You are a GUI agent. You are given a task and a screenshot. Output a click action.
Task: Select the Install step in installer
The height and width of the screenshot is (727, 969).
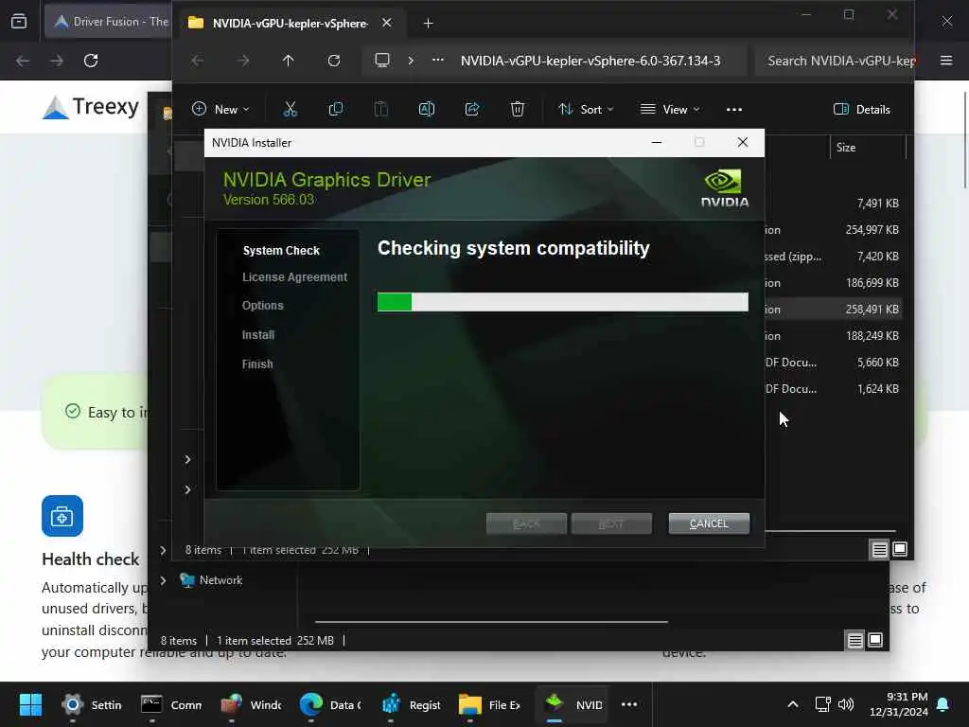(258, 335)
